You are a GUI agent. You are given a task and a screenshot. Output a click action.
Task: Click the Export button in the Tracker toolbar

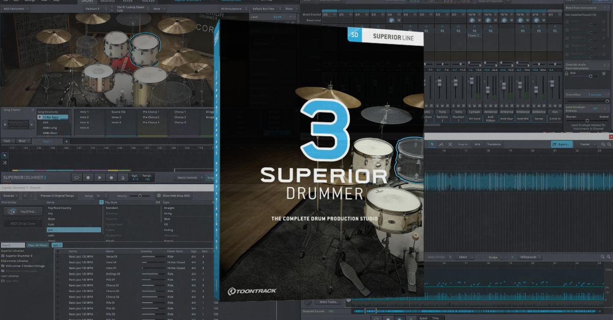pyautogui.click(x=562, y=144)
